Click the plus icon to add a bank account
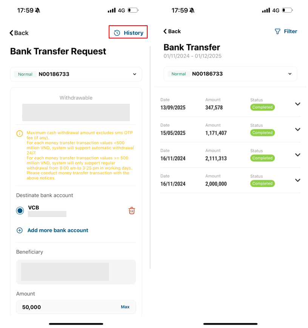308x328 pixels. 20,230
